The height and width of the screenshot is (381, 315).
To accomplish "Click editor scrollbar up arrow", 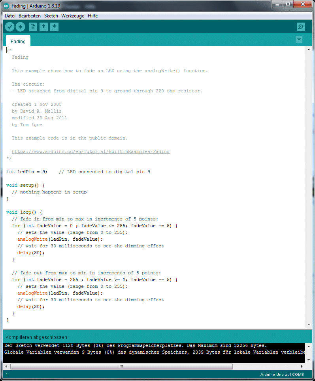I will pyautogui.click(x=308, y=50).
